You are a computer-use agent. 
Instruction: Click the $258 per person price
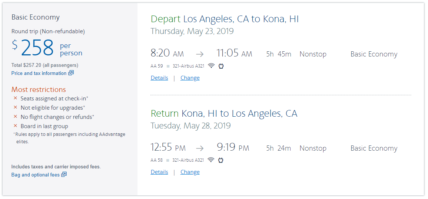point(37,48)
